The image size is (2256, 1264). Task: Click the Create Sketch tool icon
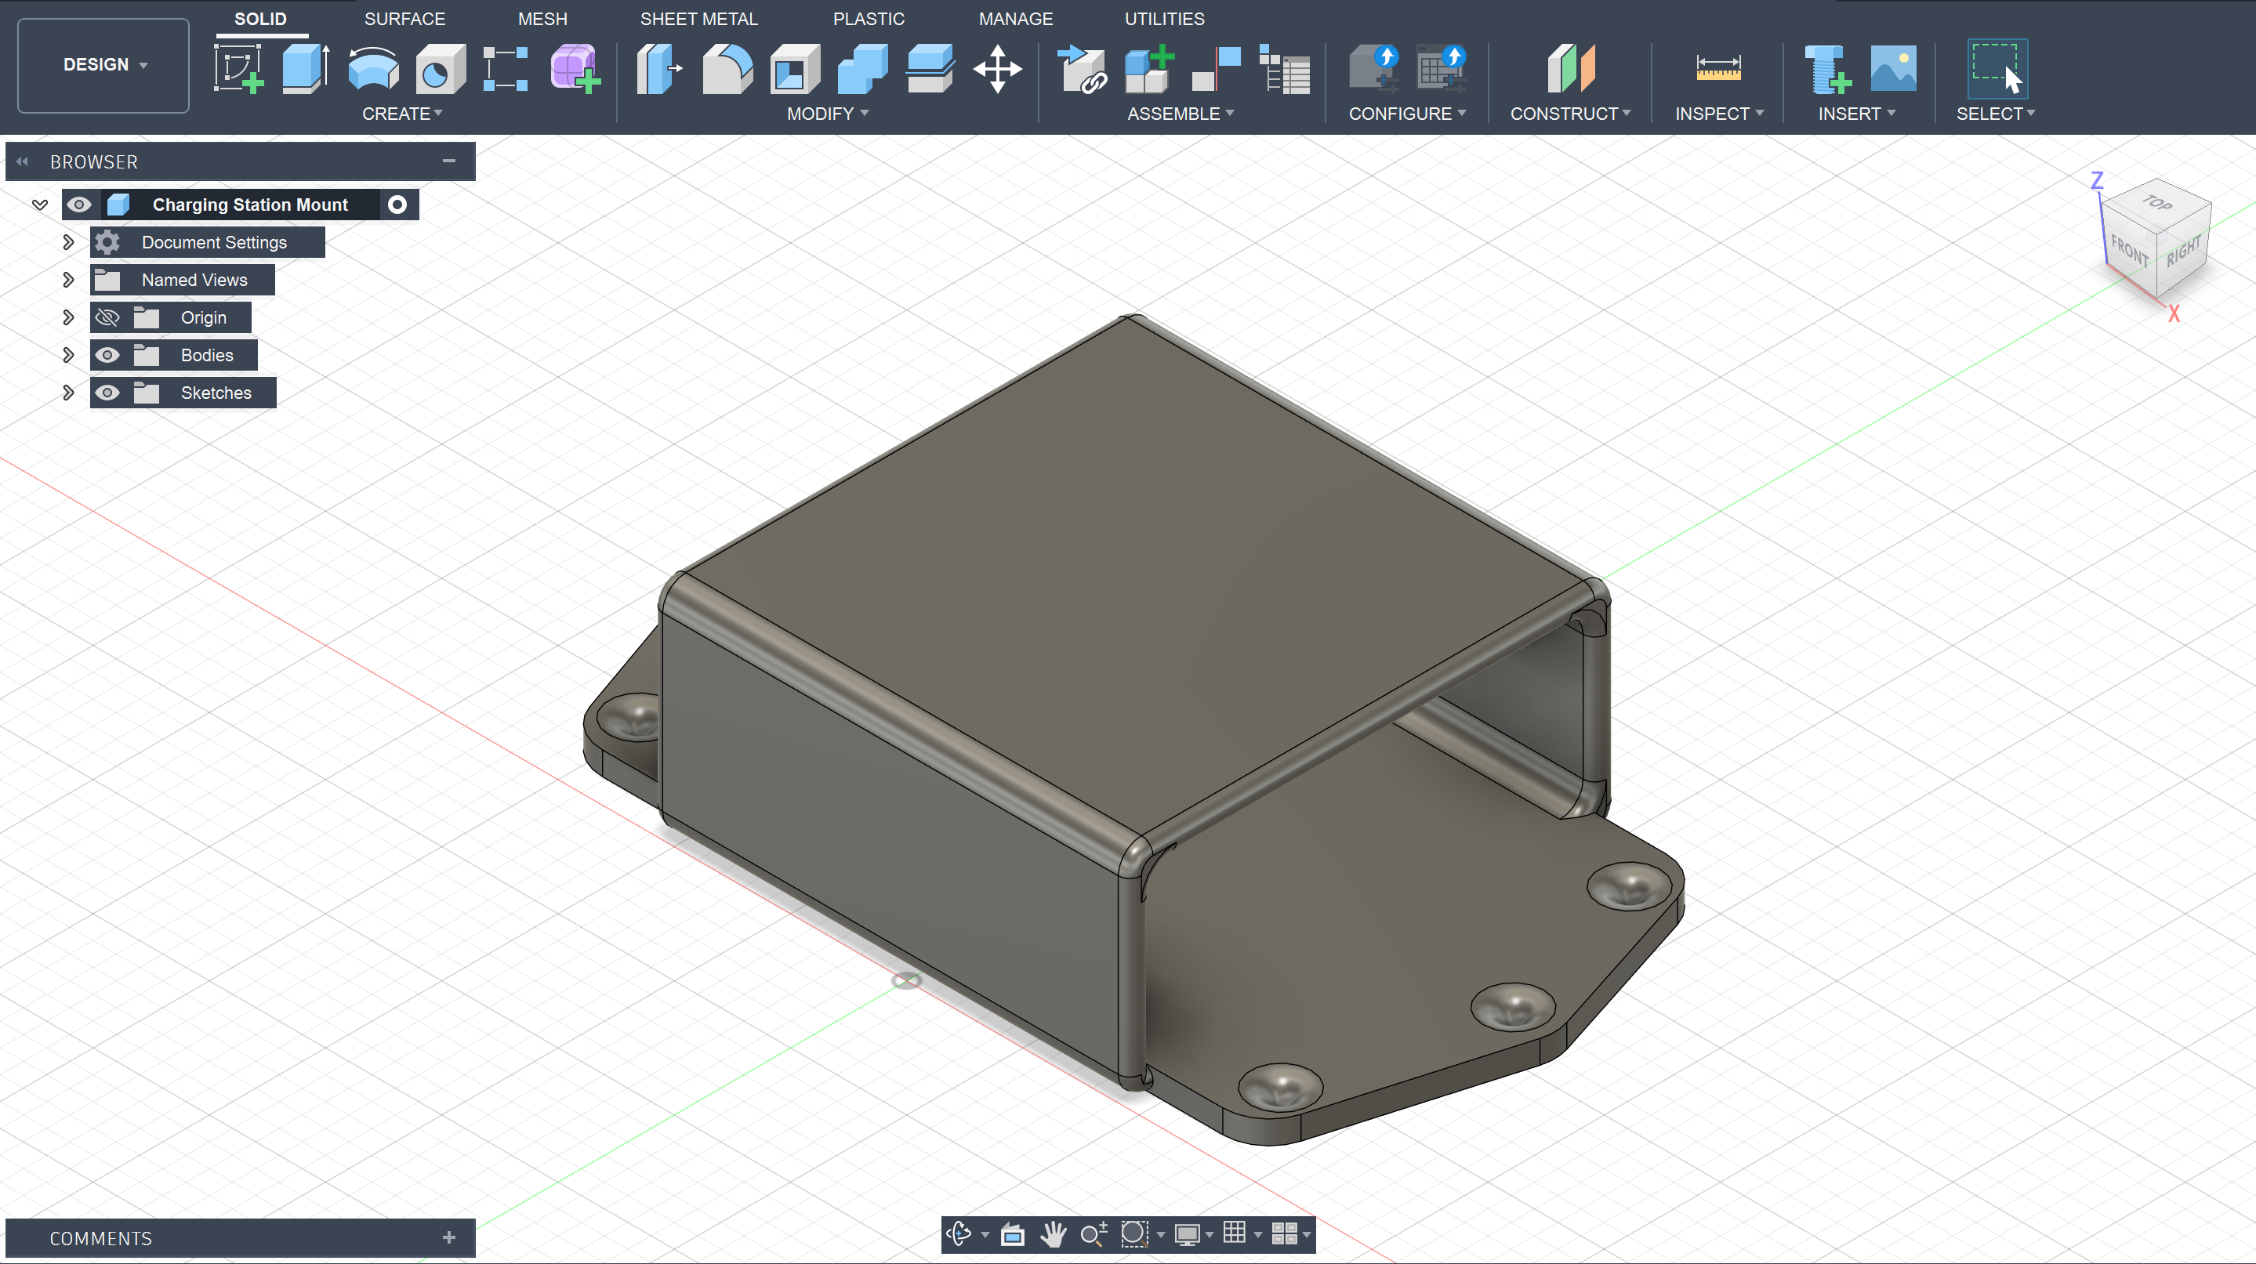(239, 68)
